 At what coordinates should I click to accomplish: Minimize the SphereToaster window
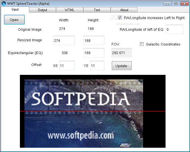point(167,4)
